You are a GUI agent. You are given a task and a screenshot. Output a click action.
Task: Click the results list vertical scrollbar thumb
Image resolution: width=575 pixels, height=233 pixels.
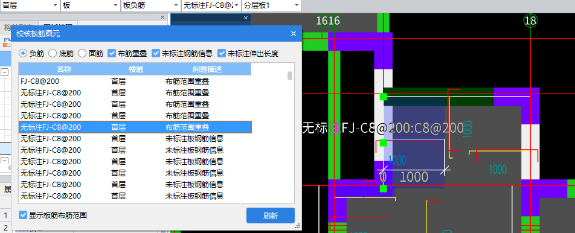(290, 76)
